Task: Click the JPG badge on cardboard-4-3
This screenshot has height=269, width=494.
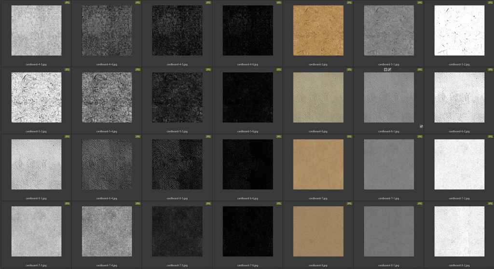Action: (x=67, y=2)
